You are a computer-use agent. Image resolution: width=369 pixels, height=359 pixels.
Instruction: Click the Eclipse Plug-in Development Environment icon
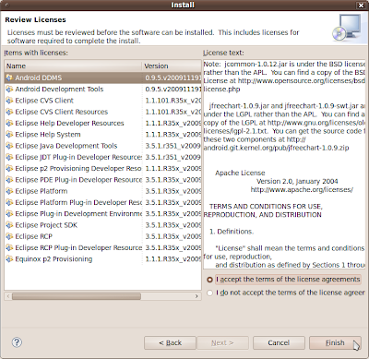9,214
